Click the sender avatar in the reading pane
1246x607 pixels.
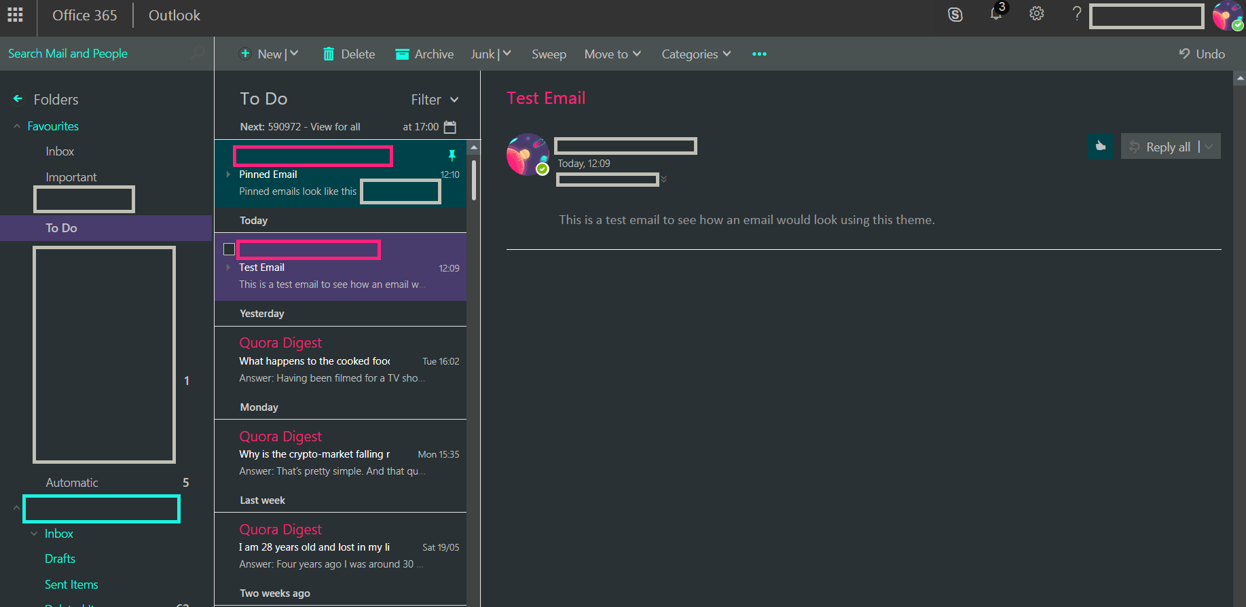coord(528,154)
